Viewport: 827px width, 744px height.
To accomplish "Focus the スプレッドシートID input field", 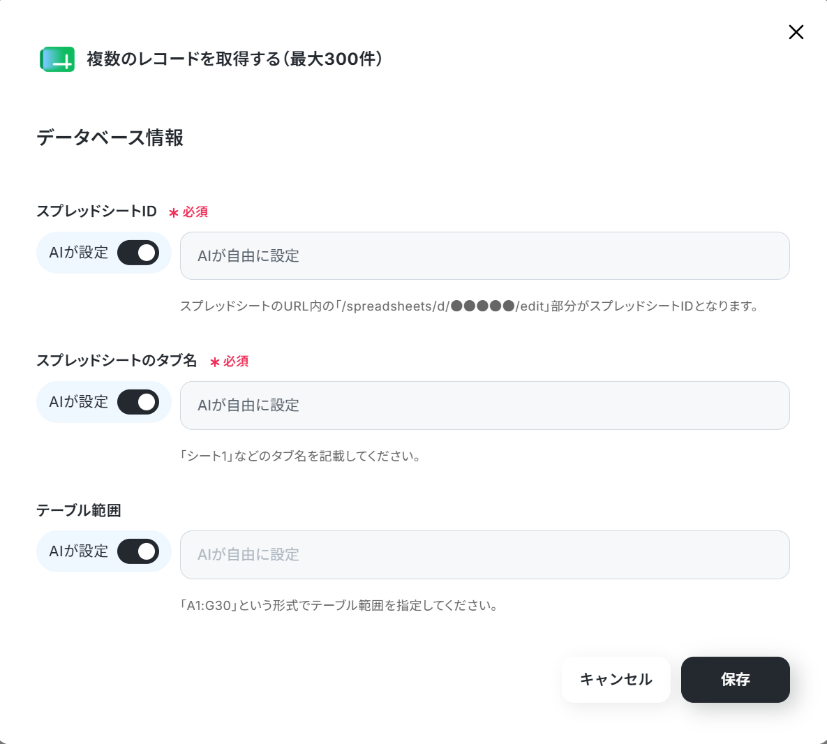I will click(485, 255).
